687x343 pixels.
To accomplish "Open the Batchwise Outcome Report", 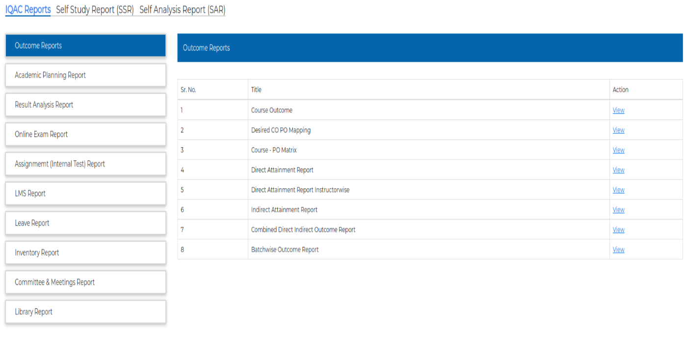I will pos(618,249).
